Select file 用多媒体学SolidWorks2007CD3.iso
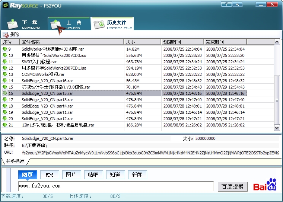Screen dimensions: 283x202 (x=54, y=55)
